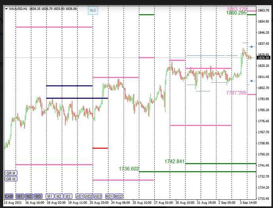Image resolution: width=273 pixels, height=208 pixels.
Task: Enable the M1 level button
Action: (x=50, y=197)
